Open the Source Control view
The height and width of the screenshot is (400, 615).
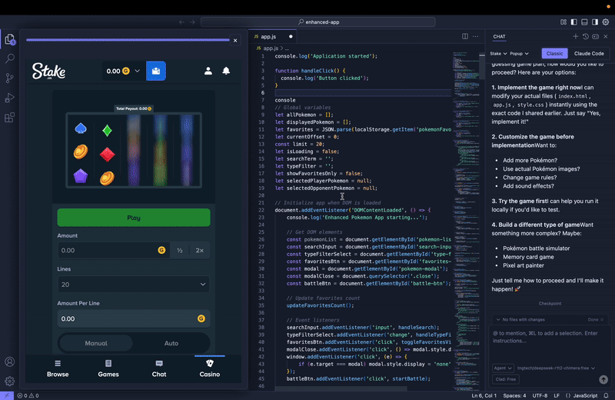[10, 78]
